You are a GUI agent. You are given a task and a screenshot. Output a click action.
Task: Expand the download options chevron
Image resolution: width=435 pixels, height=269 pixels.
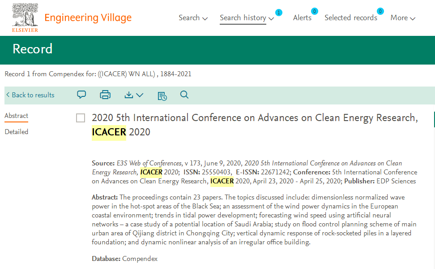[x=140, y=95]
